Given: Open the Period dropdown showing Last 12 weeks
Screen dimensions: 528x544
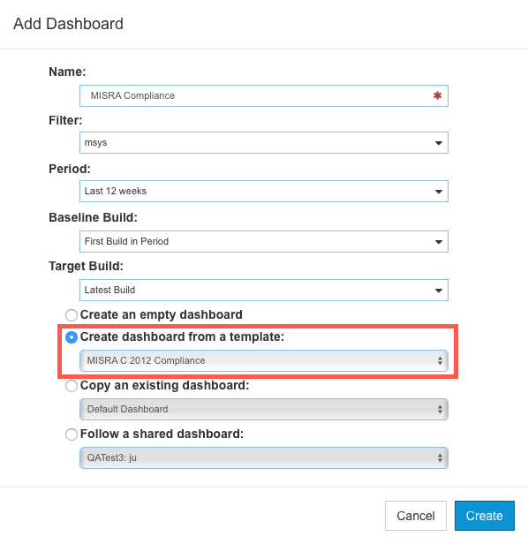Looking at the screenshot, I should (264, 191).
